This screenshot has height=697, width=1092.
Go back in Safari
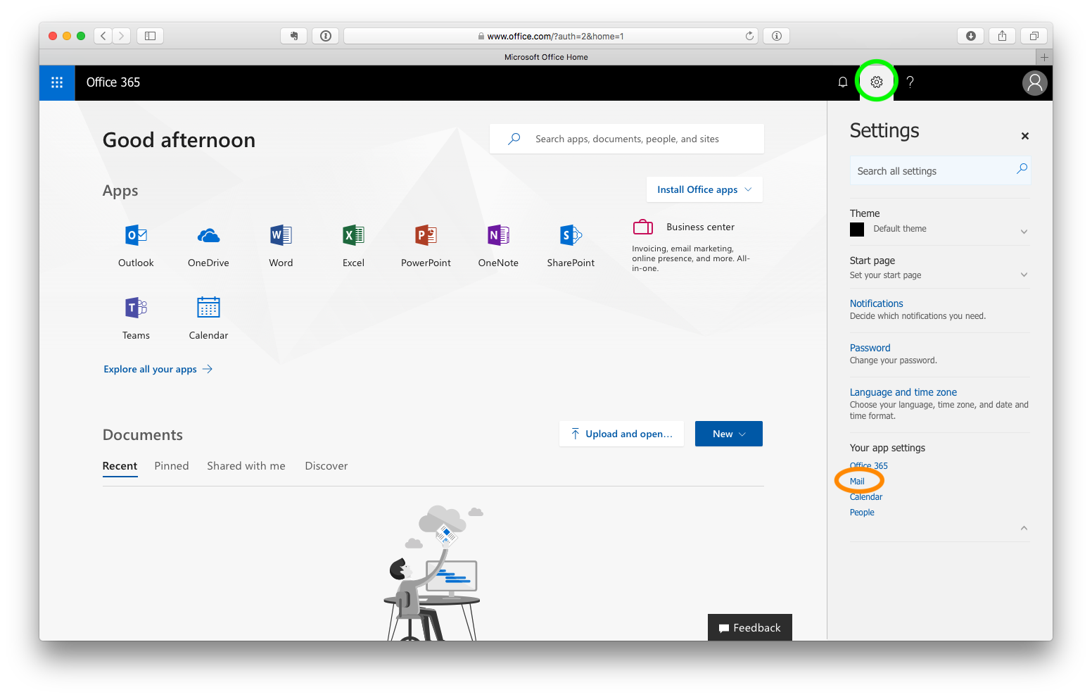tap(103, 36)
